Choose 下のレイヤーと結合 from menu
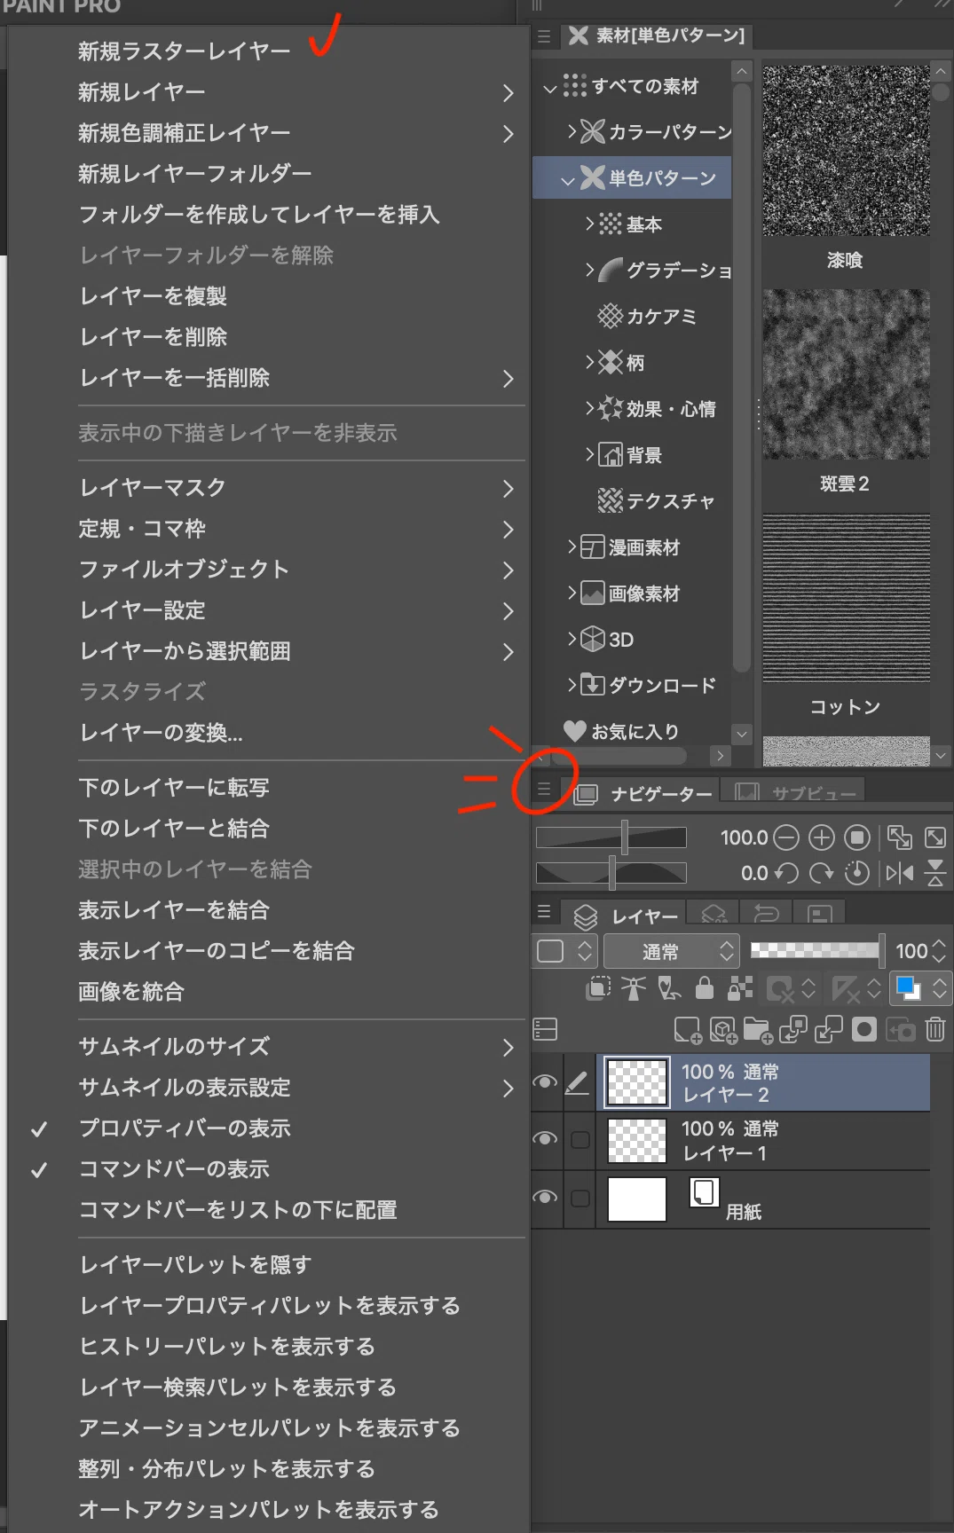This screenshot has width=954, height=1533. [174, 829]
